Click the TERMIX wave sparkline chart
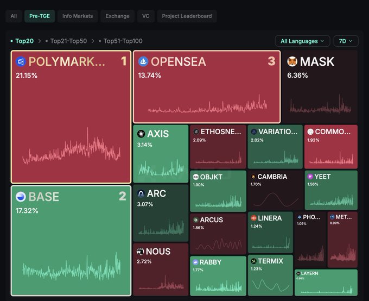Screen dimensions: 369x301 coord(271,285)
